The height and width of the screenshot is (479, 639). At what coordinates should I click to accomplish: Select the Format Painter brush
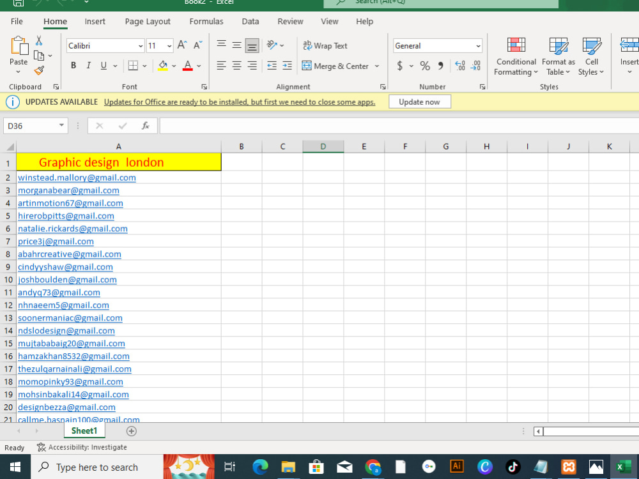pyautogui.click(x=39, y=70)
